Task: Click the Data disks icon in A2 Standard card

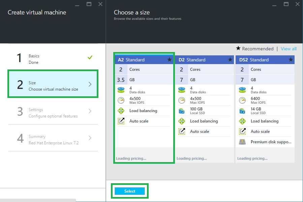Action: tap(121, 90)
